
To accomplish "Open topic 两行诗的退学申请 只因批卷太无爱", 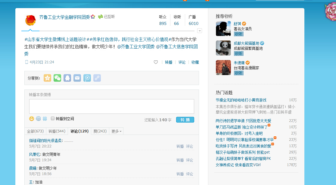I will click(x=244, y=121).
